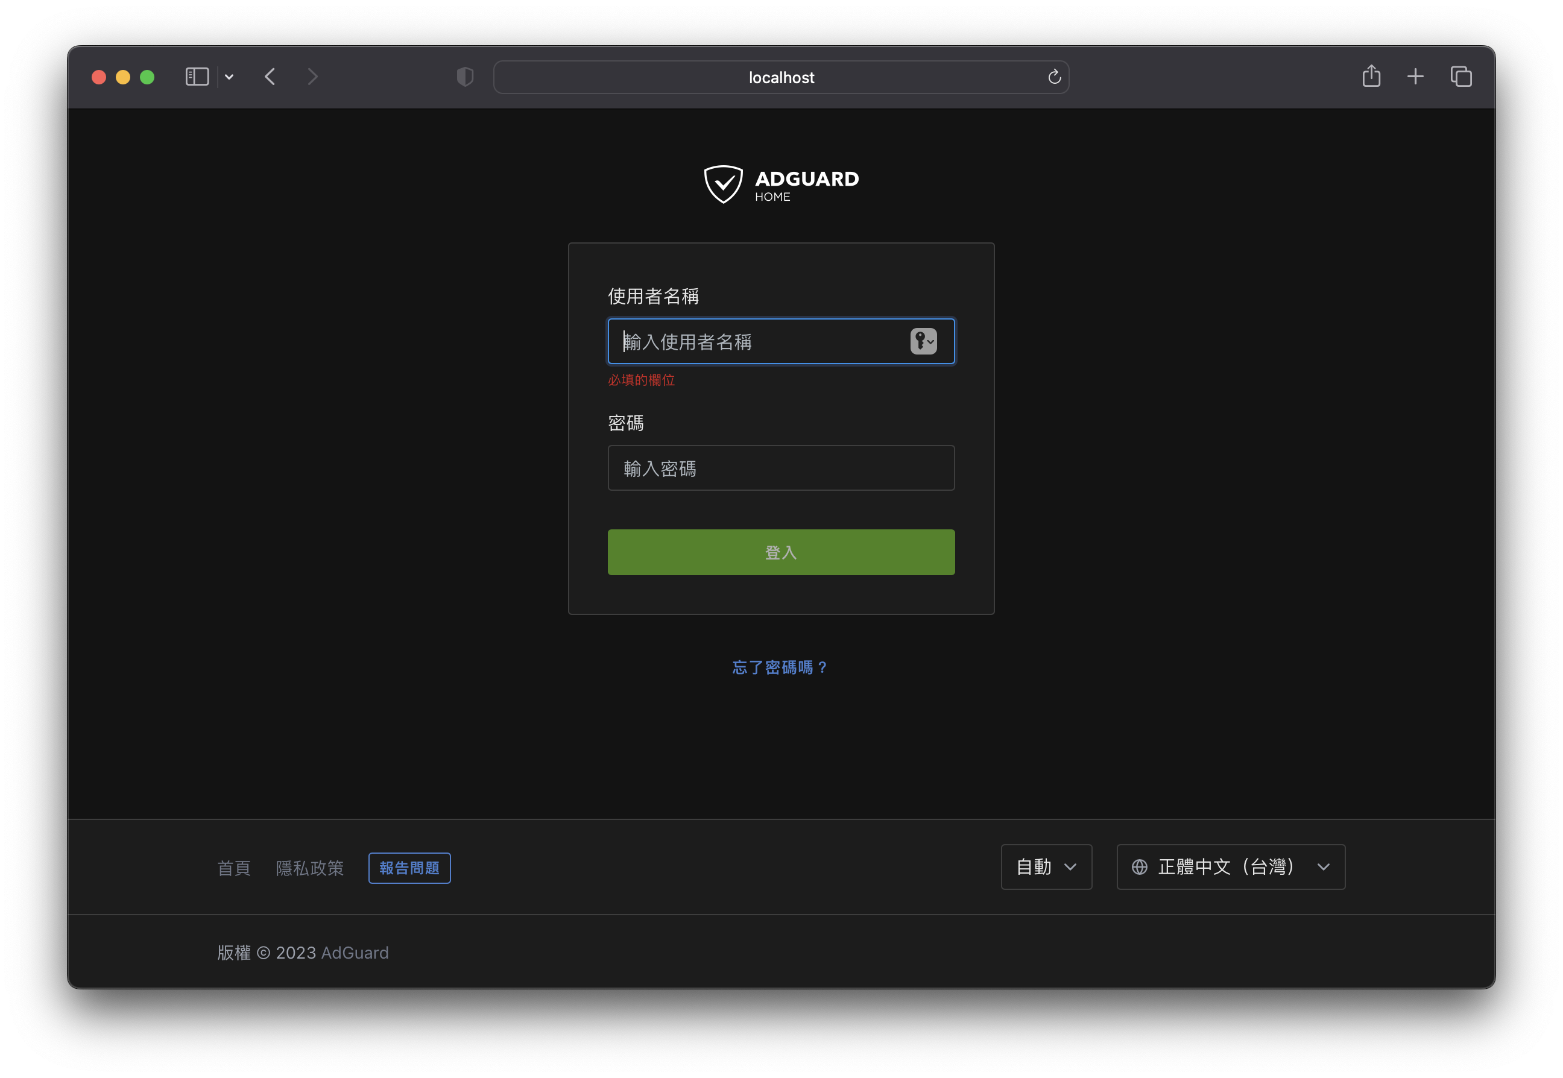The width and height of the screenshot is (1563, 1078).
Task: Expand the 自動 theme dropdown
Action: (x=1046, y=867)
